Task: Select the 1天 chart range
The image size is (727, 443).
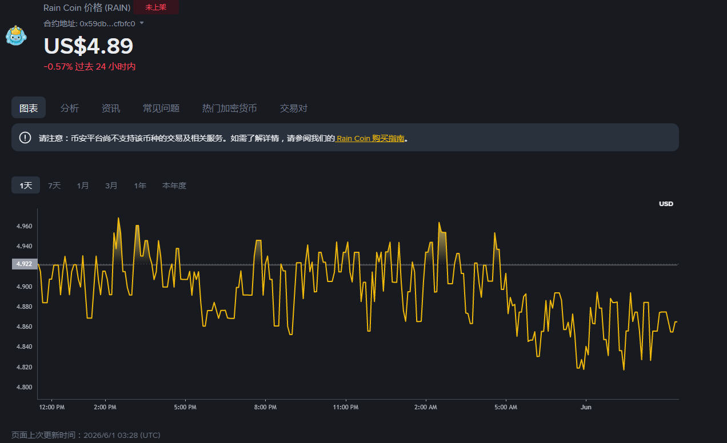Action: point(26,186)
